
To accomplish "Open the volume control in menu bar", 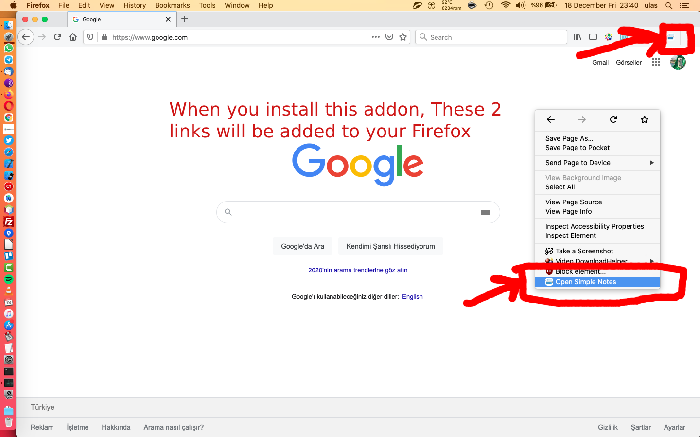I will pyautogui.click(x=521, y=5).
